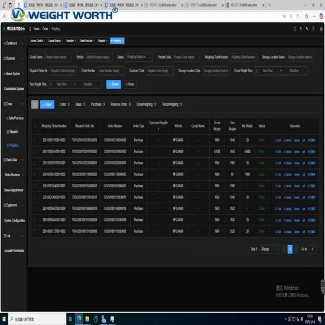325x325 pixels.
Task: Click the blue Export button
Action: point(47,104)
